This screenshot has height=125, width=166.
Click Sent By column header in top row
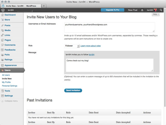51,112
